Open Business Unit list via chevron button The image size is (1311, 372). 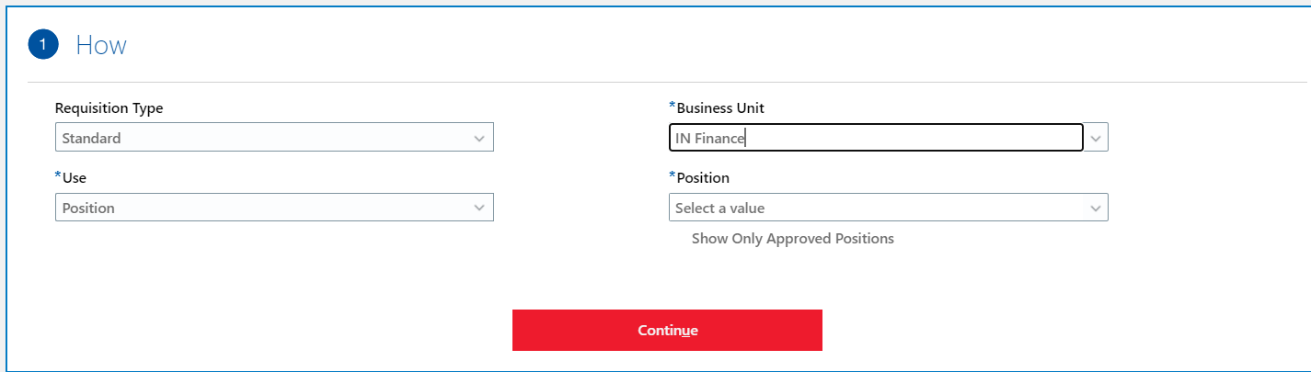coord(1096,138)
